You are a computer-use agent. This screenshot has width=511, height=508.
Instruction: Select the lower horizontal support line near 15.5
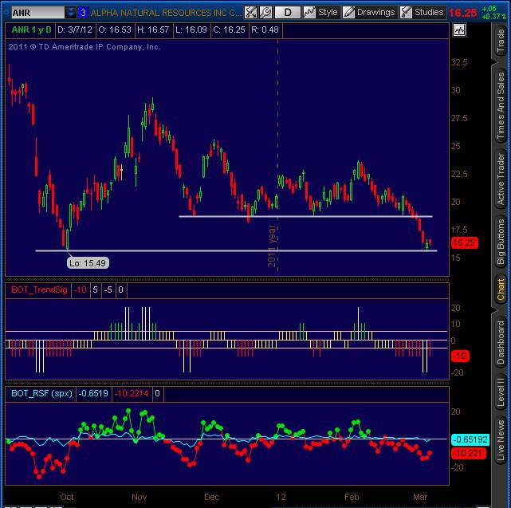(x=236, y=250)
